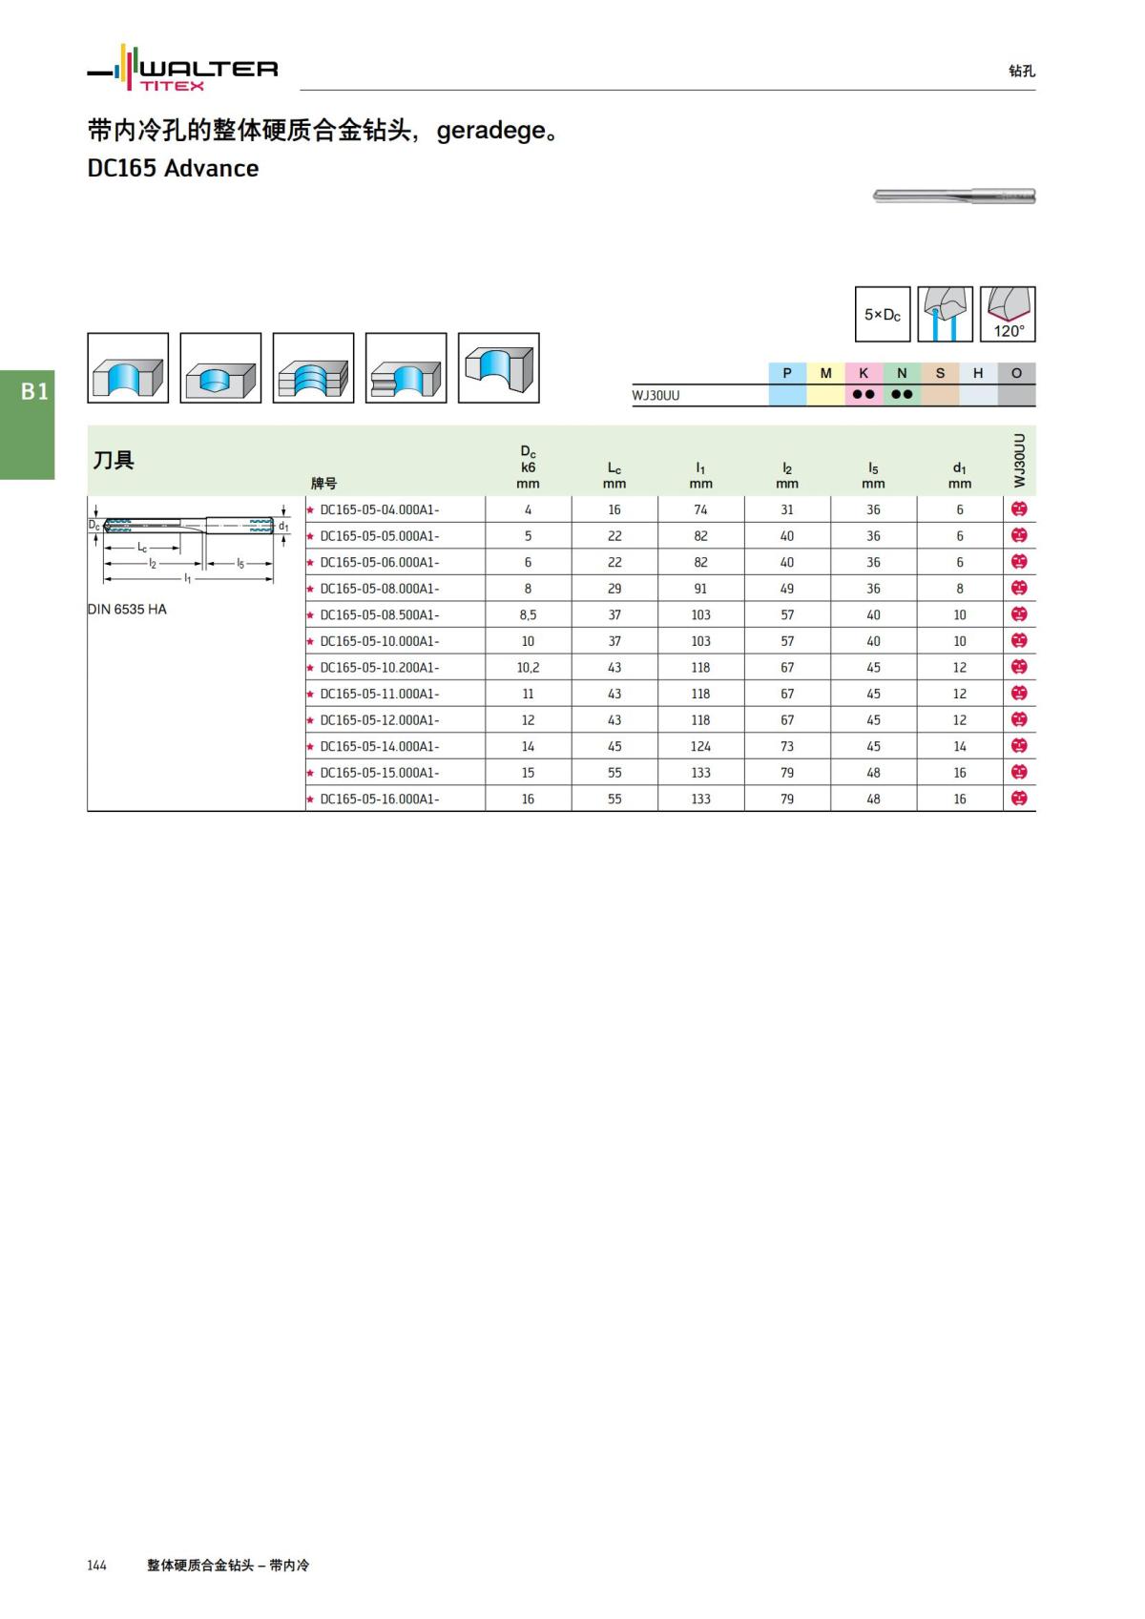Click the Lc mm column header

tap(614, 475)
